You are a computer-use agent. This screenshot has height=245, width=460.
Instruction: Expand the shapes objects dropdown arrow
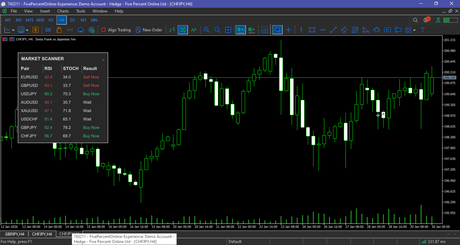[414, 30]
